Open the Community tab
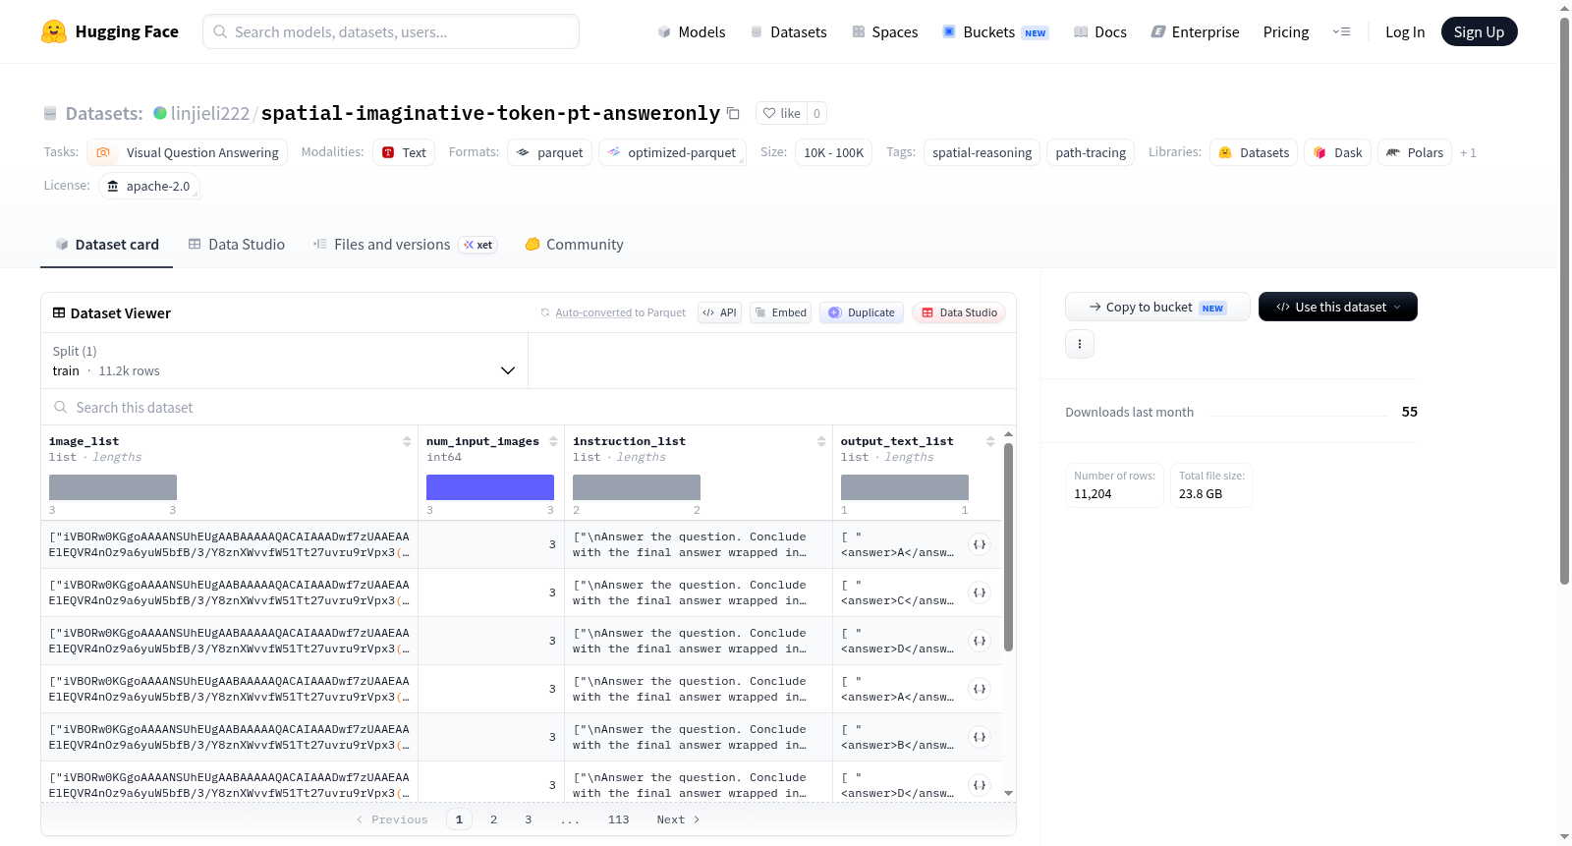1572x846 pixels. (575, 245)
